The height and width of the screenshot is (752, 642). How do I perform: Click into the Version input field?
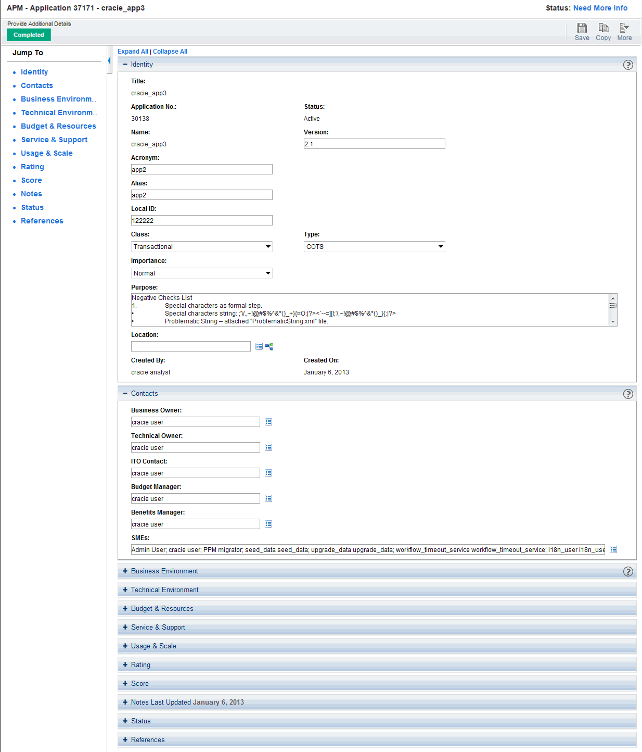click(374, 144)
